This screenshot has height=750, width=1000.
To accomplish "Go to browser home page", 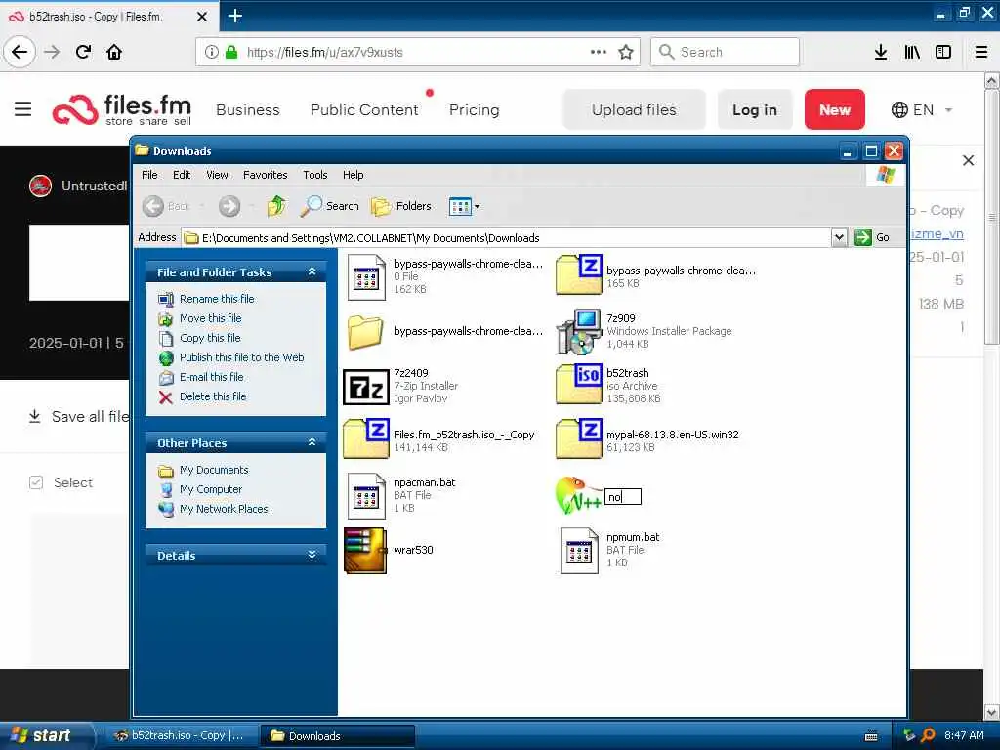I will 114,52.
